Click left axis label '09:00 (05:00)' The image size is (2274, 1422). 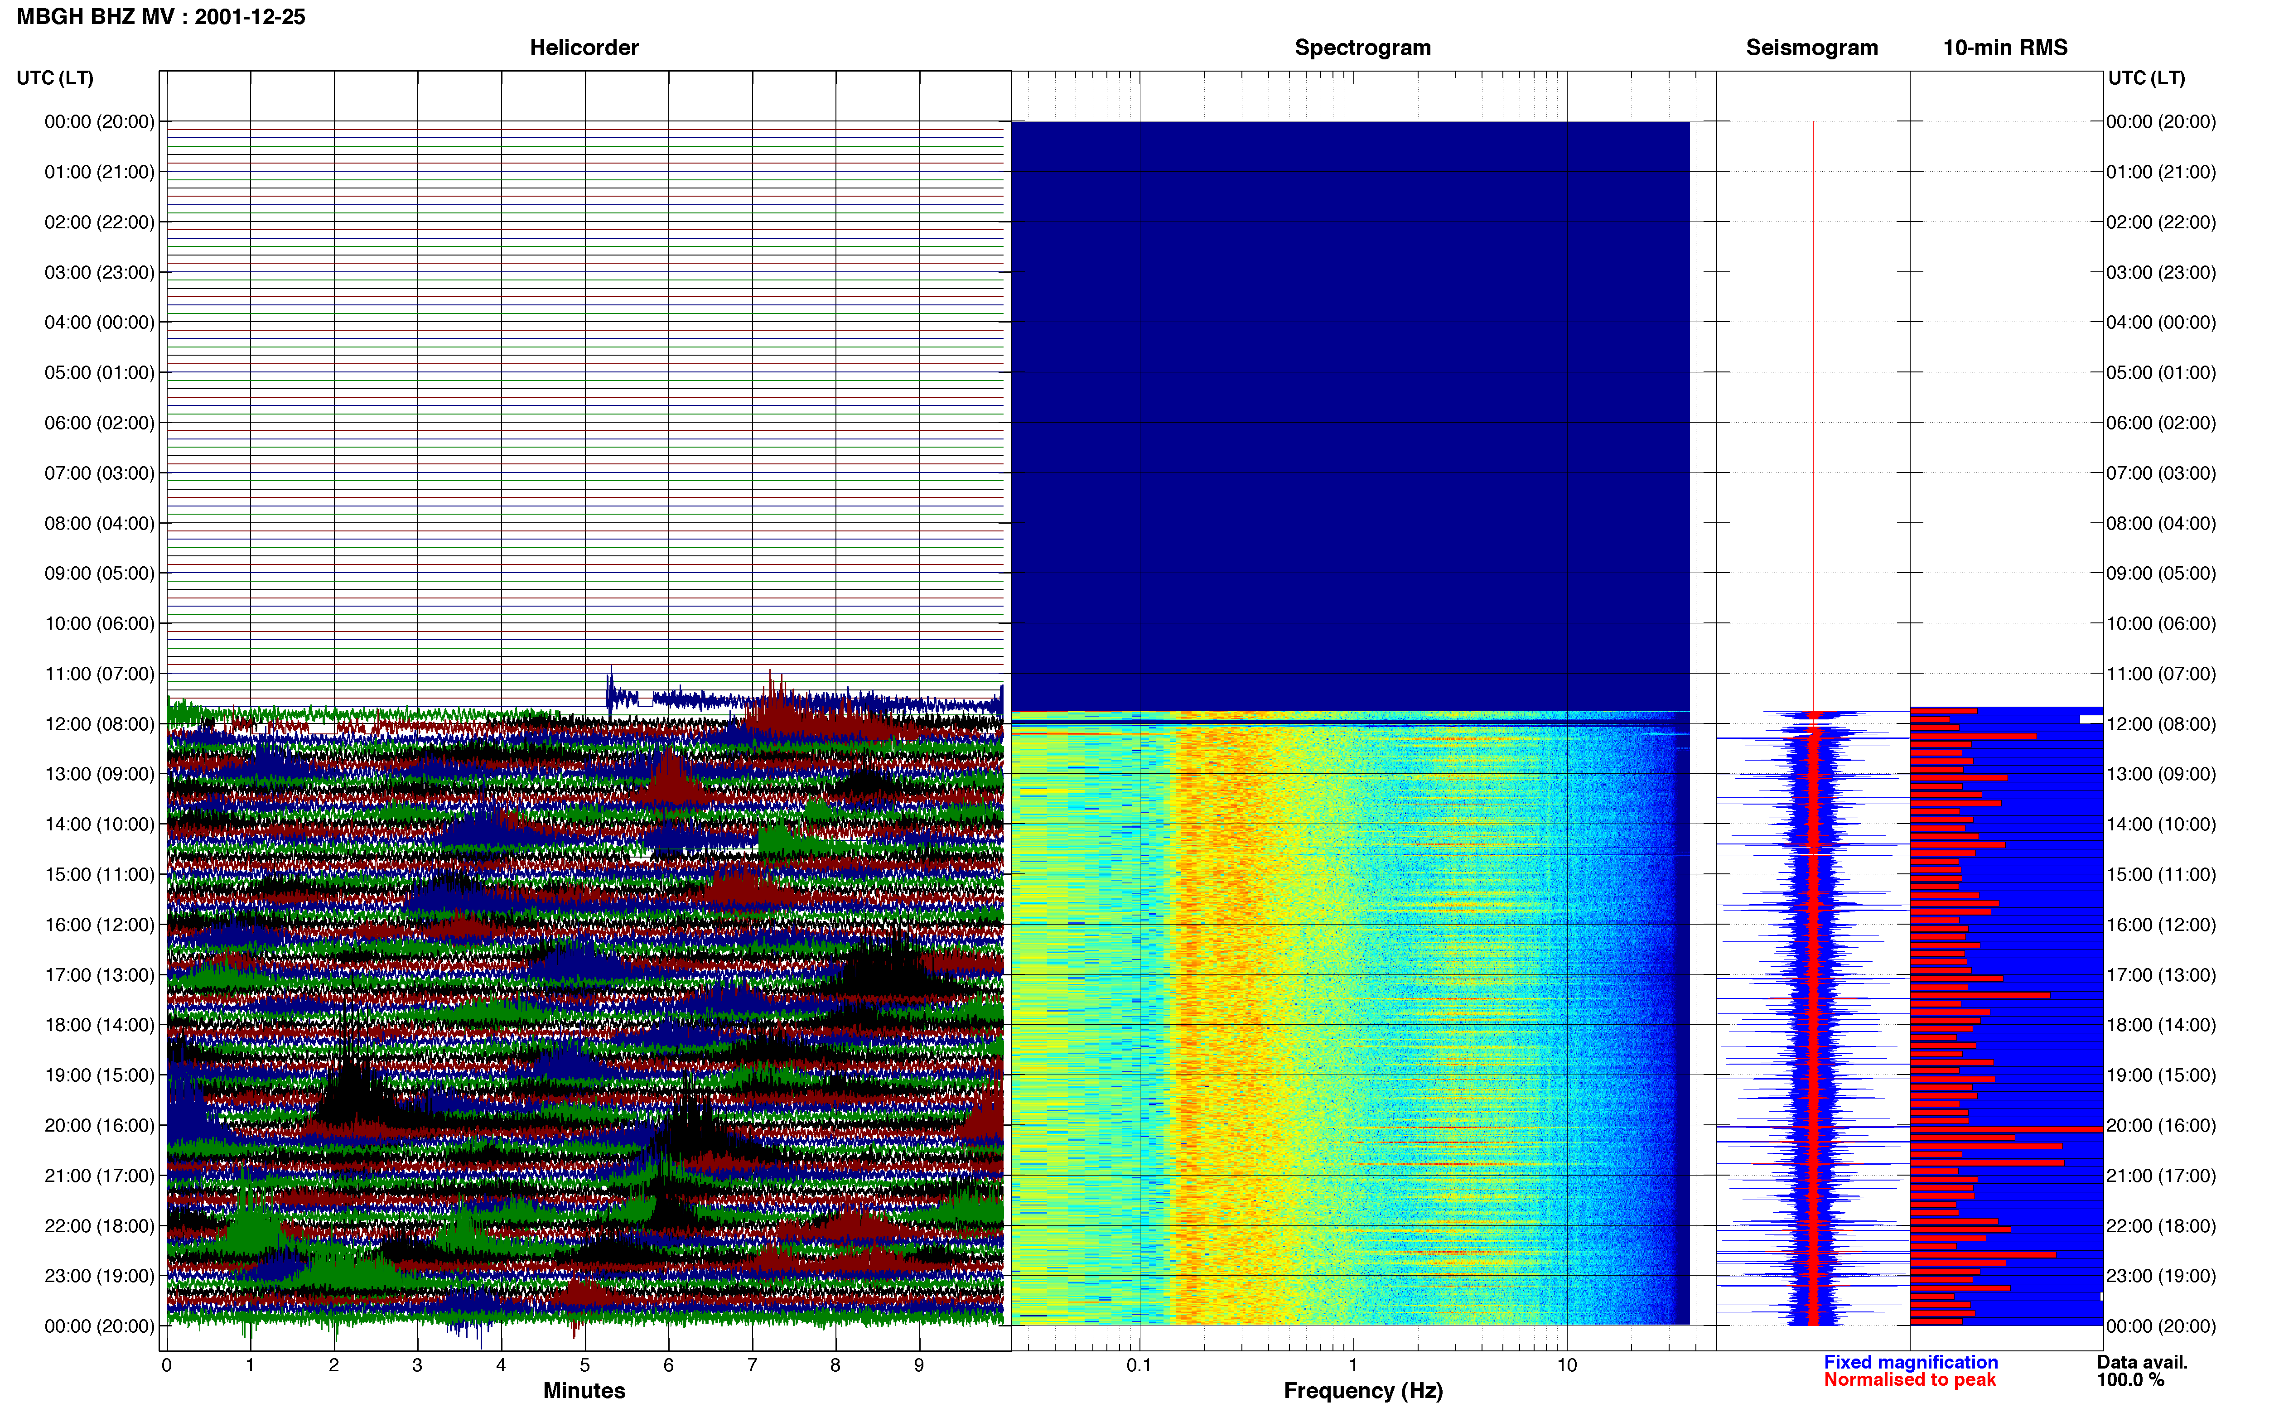(x=100, y=574)
